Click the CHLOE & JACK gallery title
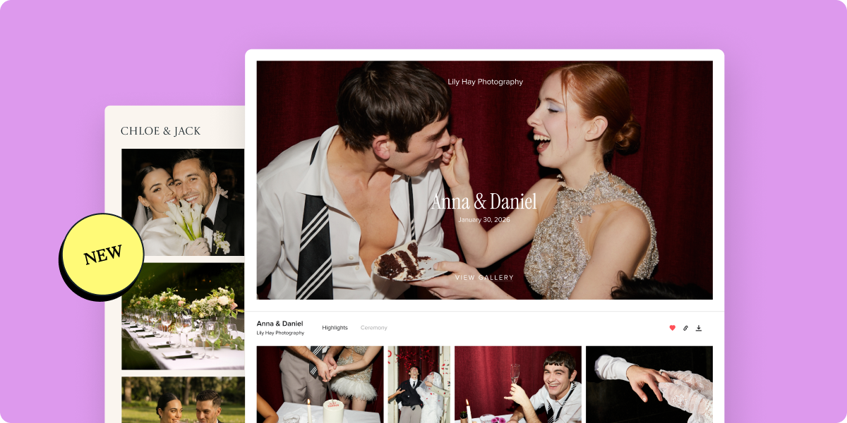Screen dimensions: 847x423 161,131
